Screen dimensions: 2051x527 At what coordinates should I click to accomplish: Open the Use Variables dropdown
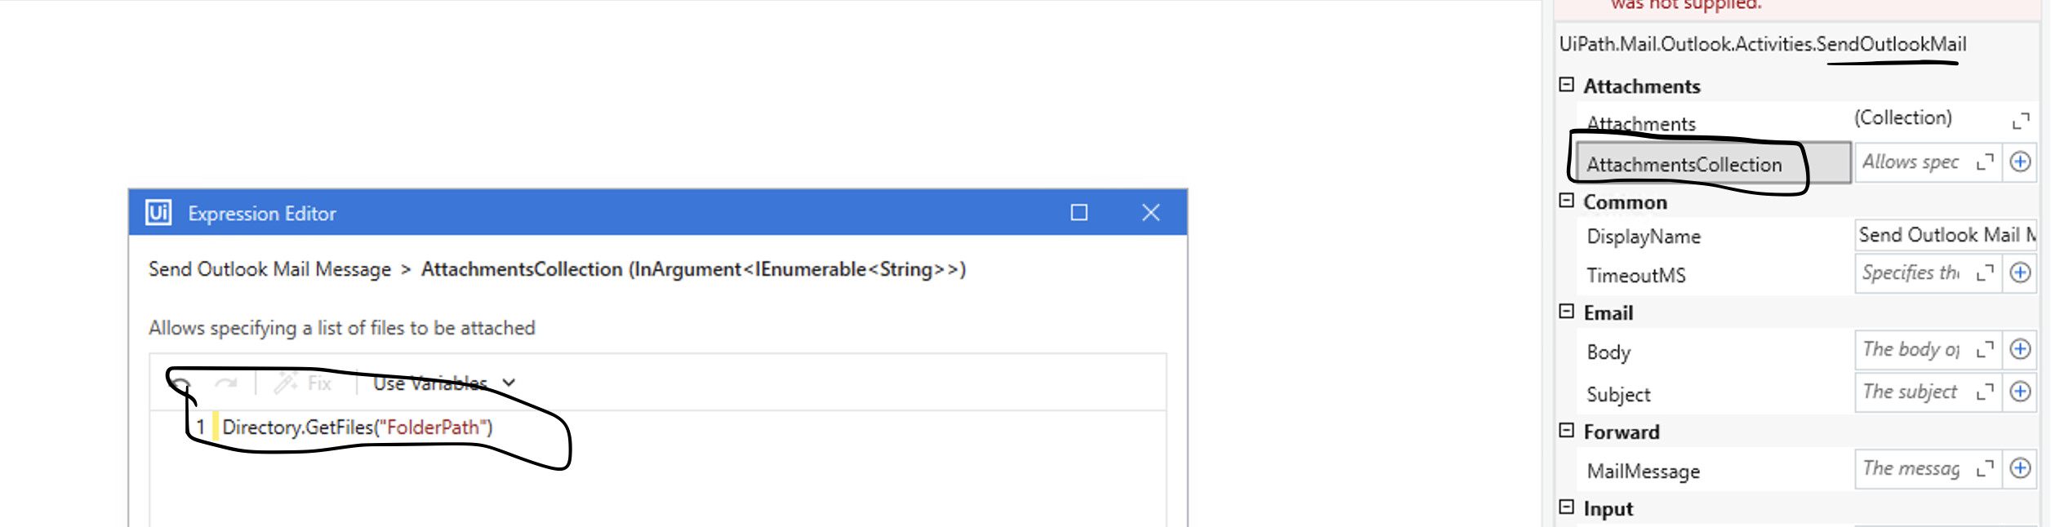tap(444, 383)
